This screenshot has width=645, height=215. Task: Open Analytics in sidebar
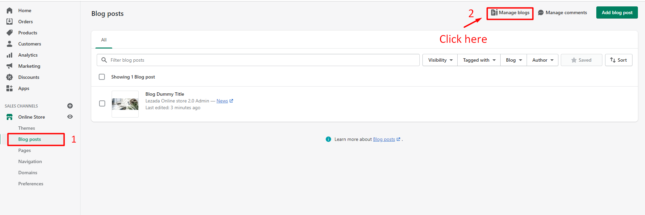click(x=28, y=55)
